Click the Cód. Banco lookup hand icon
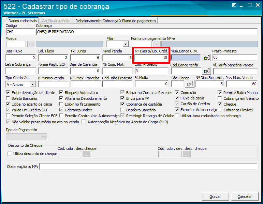Screen dimensions: 263x204 click(190, 84)
